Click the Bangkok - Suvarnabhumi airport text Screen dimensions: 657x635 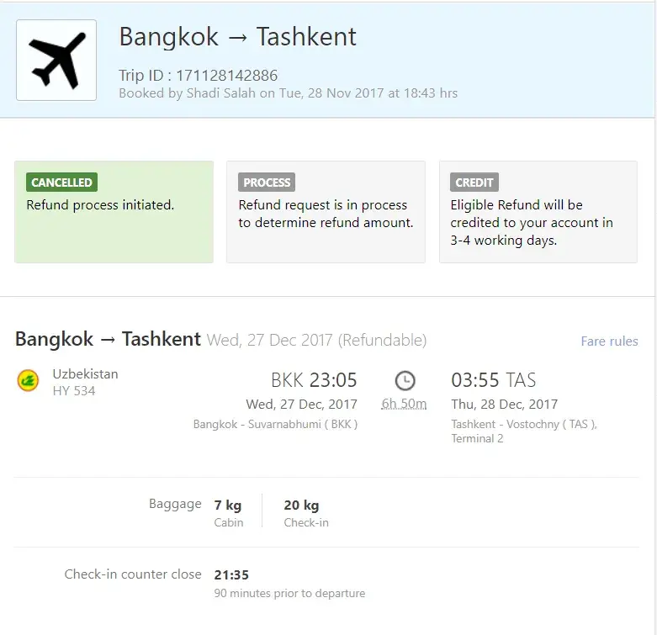[x=275, y=424]
